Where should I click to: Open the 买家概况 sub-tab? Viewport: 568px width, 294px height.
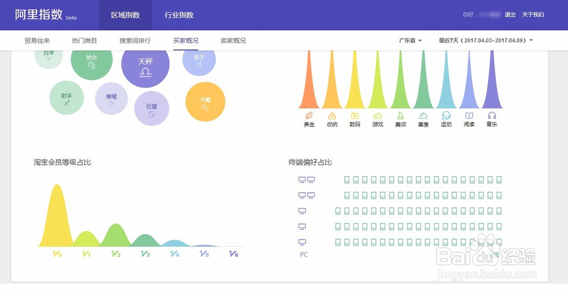(186, 40)
